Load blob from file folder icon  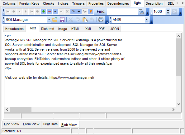pyautogui.click(x=55, y=20)
